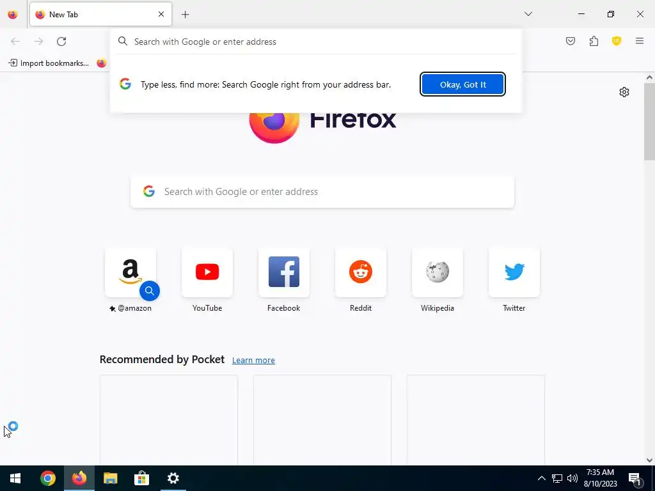Open File Explorer from the taskbar
Image resolution: width=655 pixels, height=491 pixels.
[110, 478]
